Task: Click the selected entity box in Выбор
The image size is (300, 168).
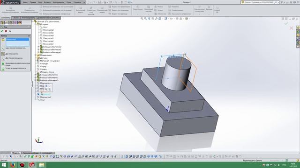Action: click(17, 42)
